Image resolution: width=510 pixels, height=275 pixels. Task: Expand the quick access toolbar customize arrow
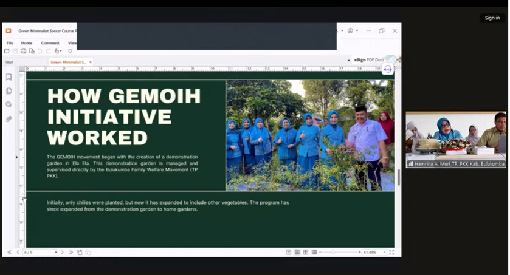tap(69, 51)
